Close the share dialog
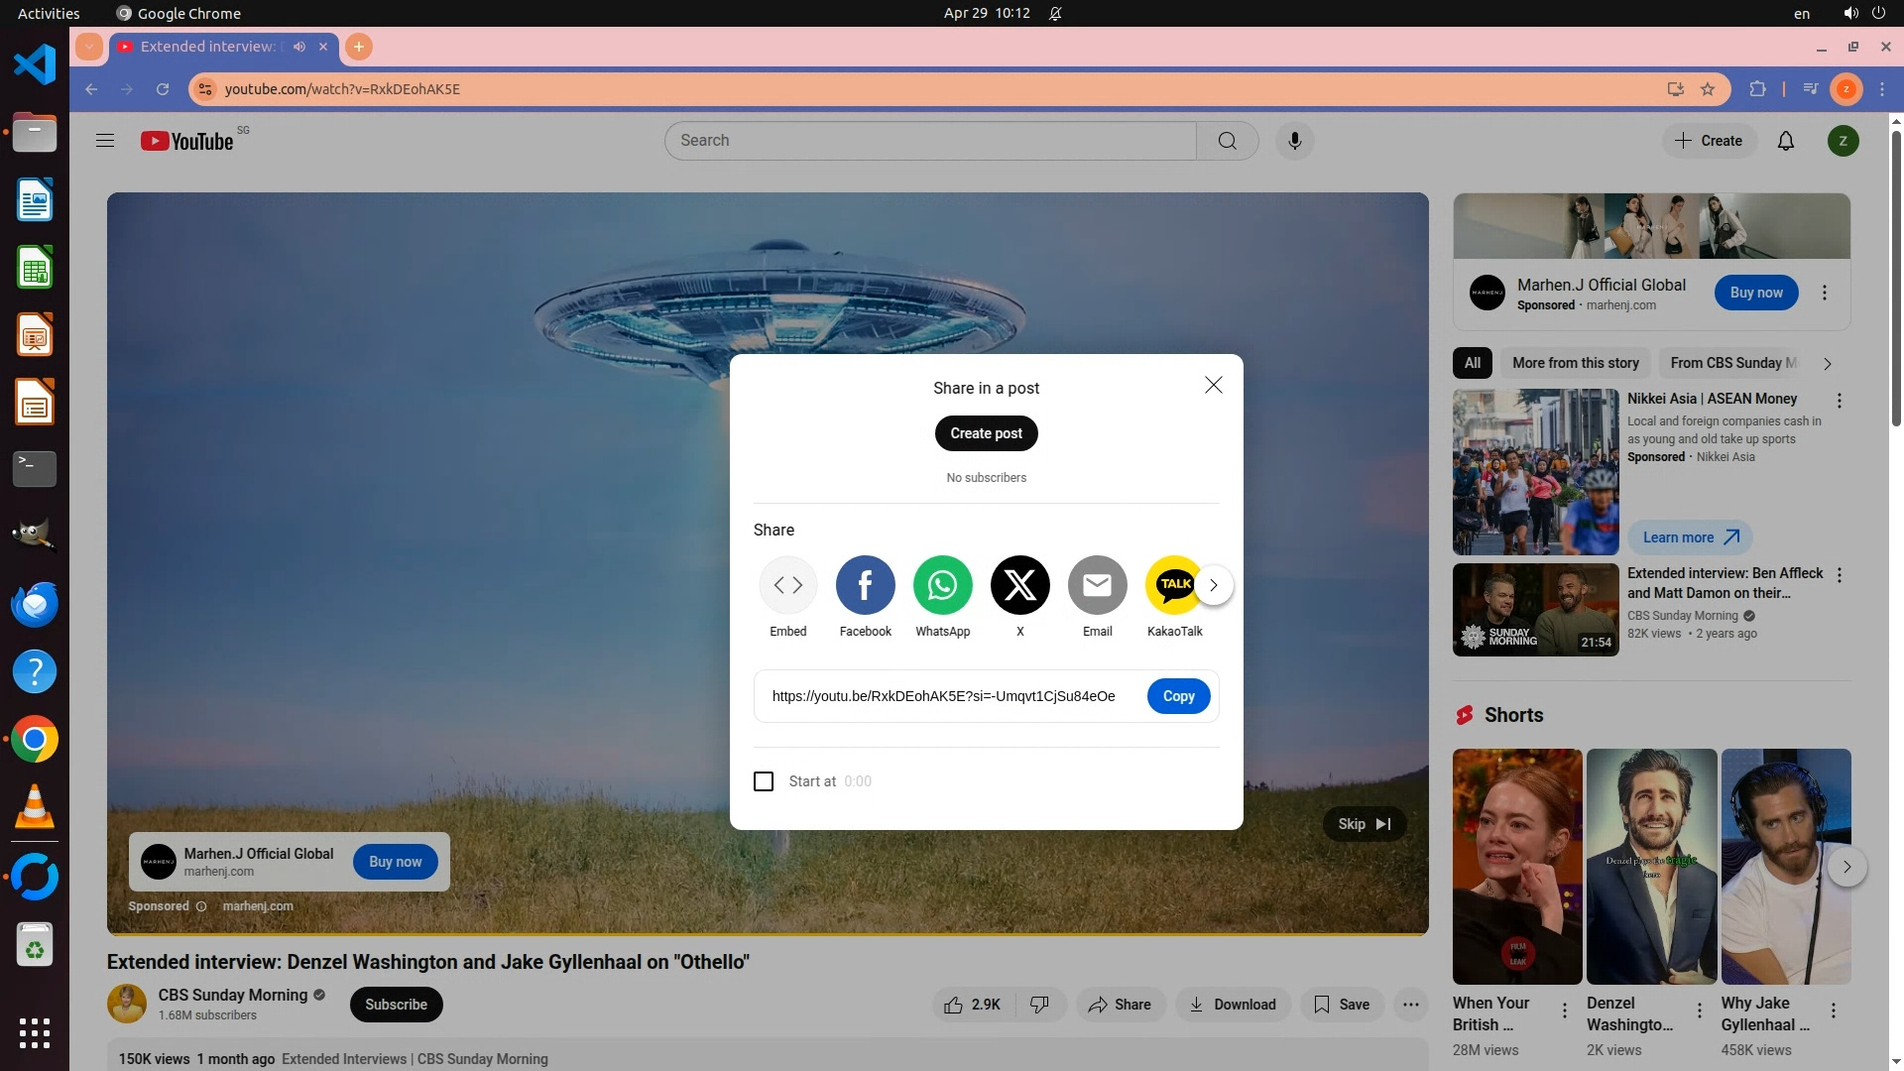This screenshot has height=1071, width=1904. (x=1213, y=385)
